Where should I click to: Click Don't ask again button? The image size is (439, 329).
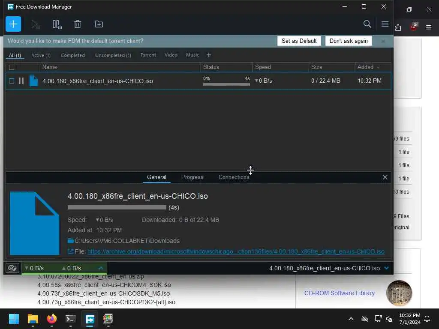[x=349, y=41]
